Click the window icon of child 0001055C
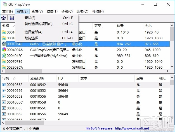This screenshot has height=132, width=175. [x=4, y=102]
